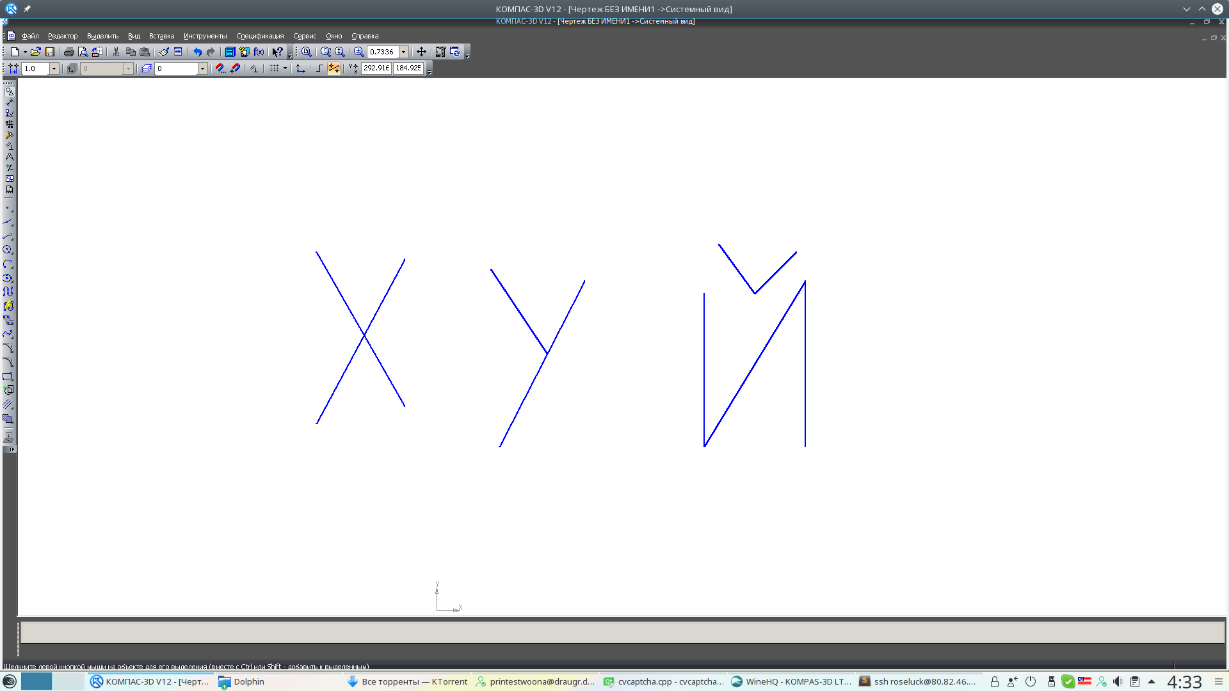This screenshot has width=1229, height=691.
Task: Switch to cvcaptcha.cpp window in taskbar
Action: click(663, 681)
